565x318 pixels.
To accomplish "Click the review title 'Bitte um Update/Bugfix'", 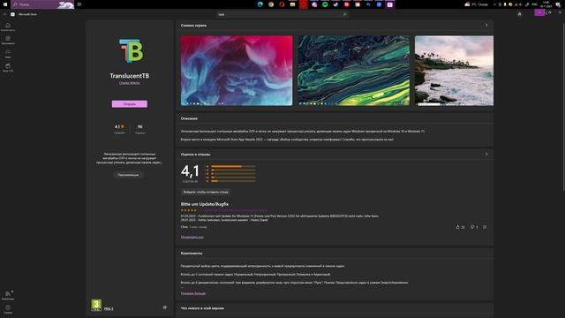I will (204, 204).
